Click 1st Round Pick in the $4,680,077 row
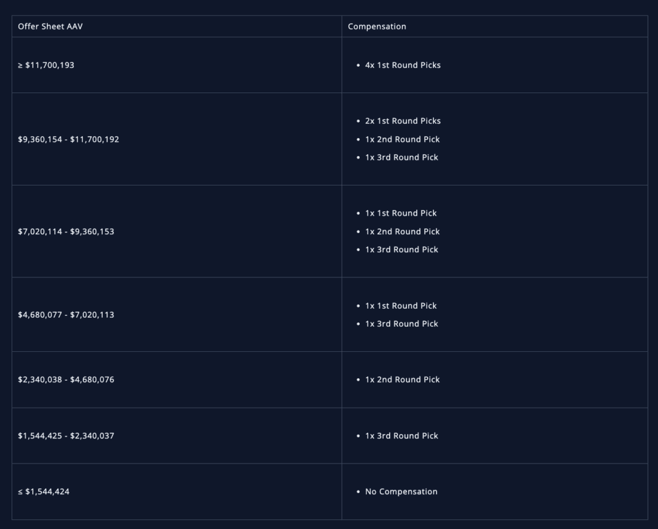Viewport: 658px width, 529px height. (x=401, y=306)
